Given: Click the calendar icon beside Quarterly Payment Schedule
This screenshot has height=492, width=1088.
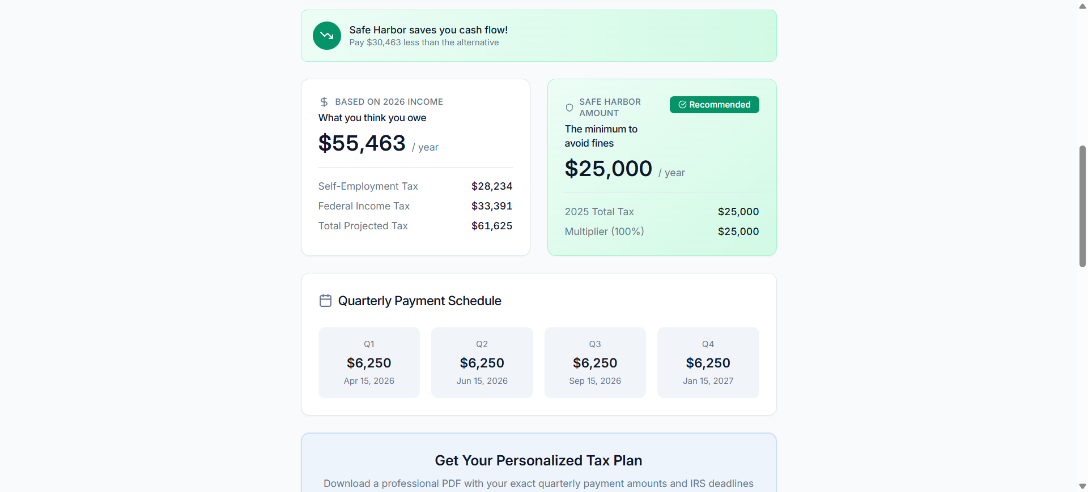Looking at the screenshot, I should click(325, 301).
